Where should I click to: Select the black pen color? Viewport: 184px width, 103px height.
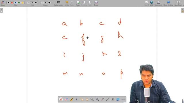[x=8, y=3]
